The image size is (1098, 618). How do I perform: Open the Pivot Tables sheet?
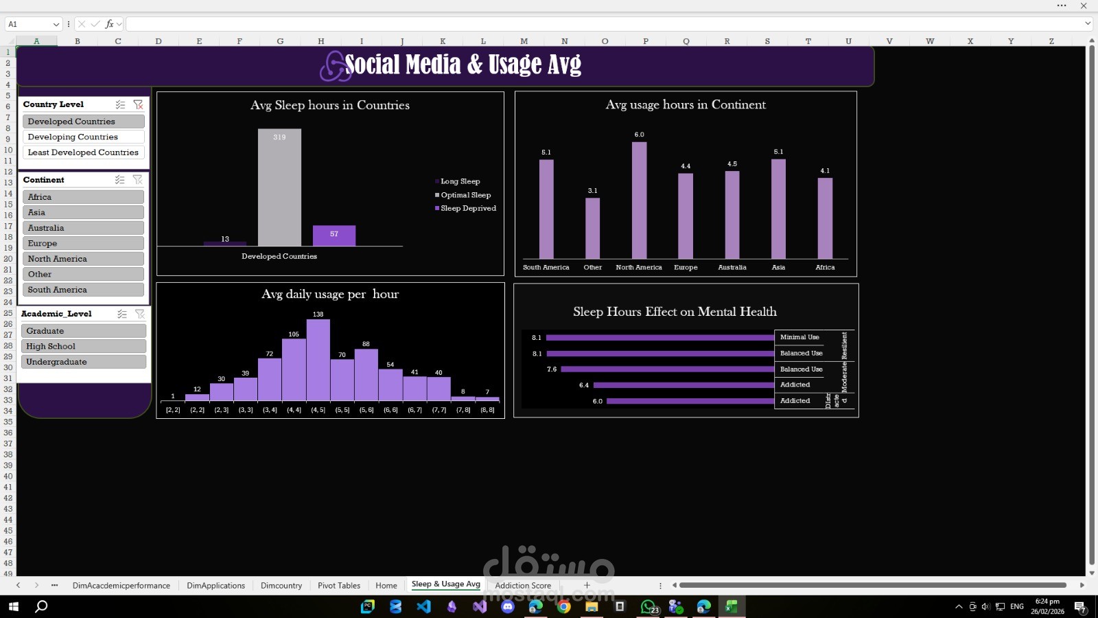[339, 585]
